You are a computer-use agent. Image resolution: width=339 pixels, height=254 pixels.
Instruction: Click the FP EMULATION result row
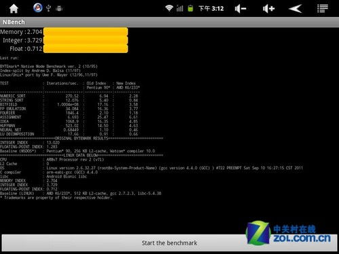tap(69, 108)
